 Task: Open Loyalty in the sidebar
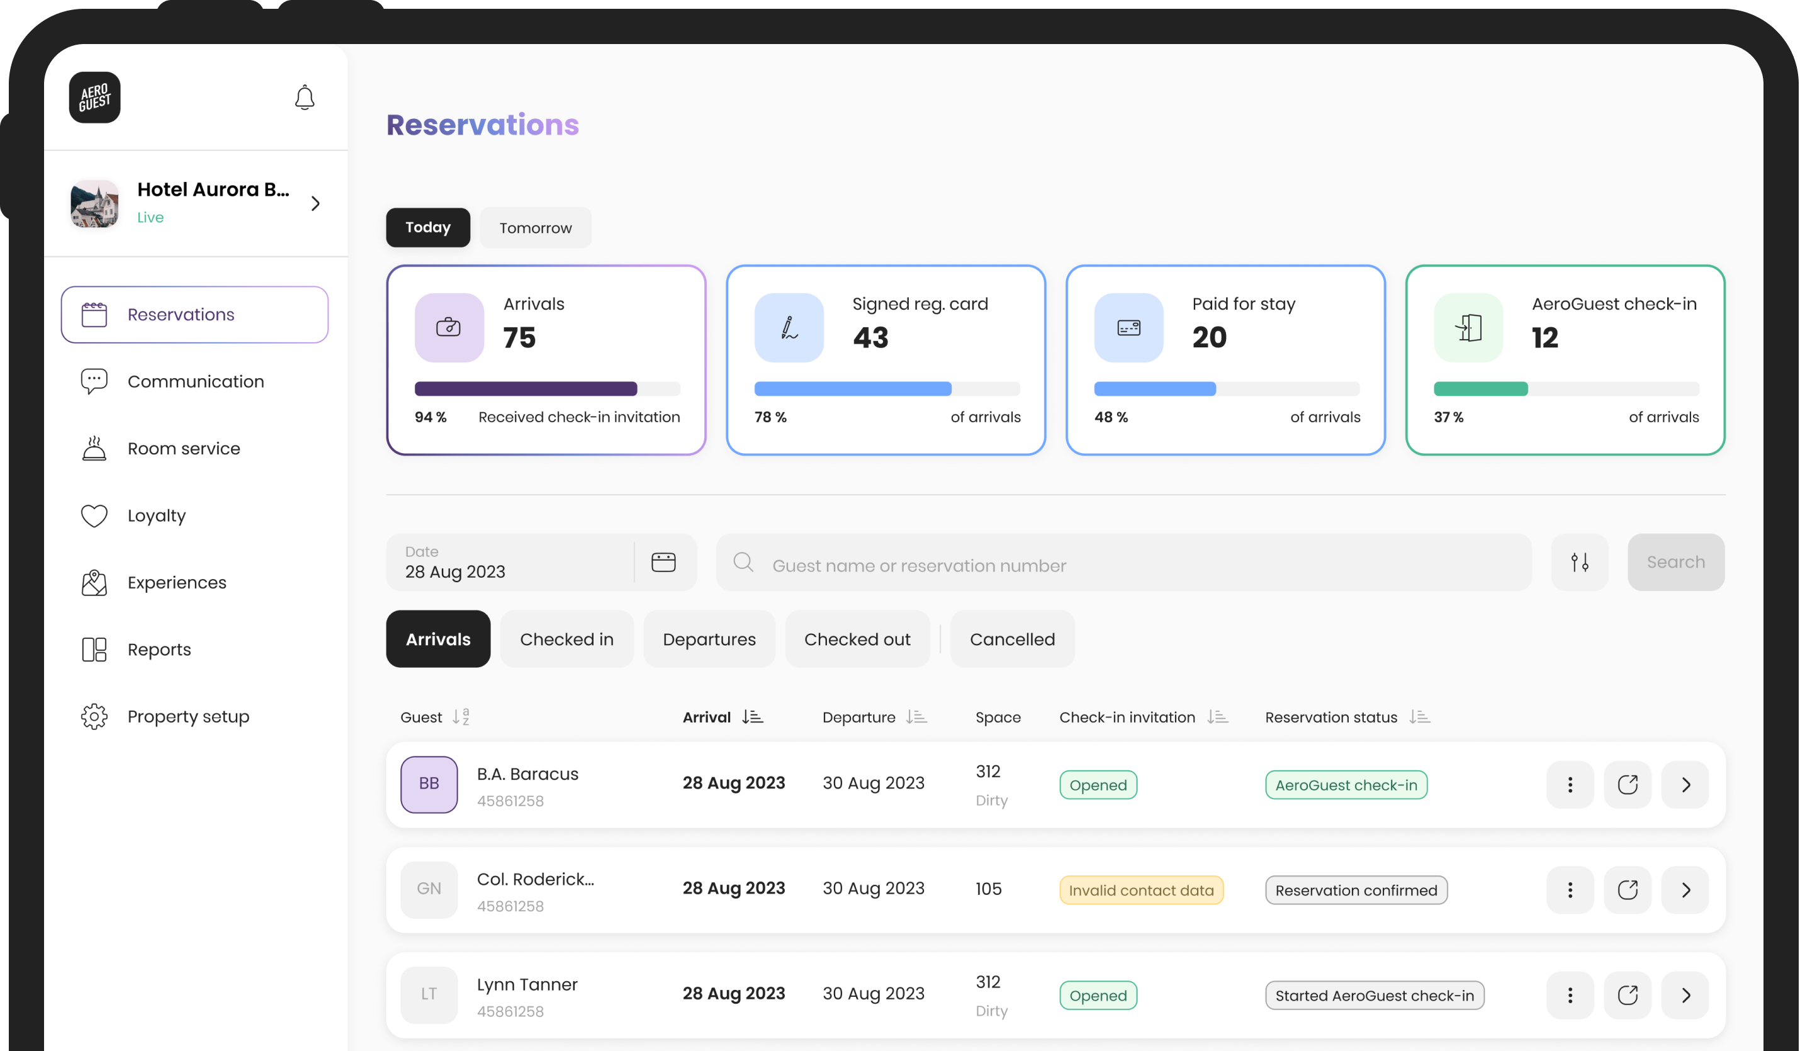(194, 516)
